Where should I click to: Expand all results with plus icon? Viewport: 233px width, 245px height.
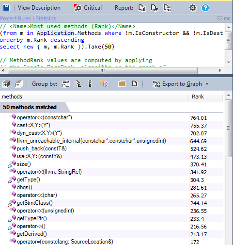point(6,84)
